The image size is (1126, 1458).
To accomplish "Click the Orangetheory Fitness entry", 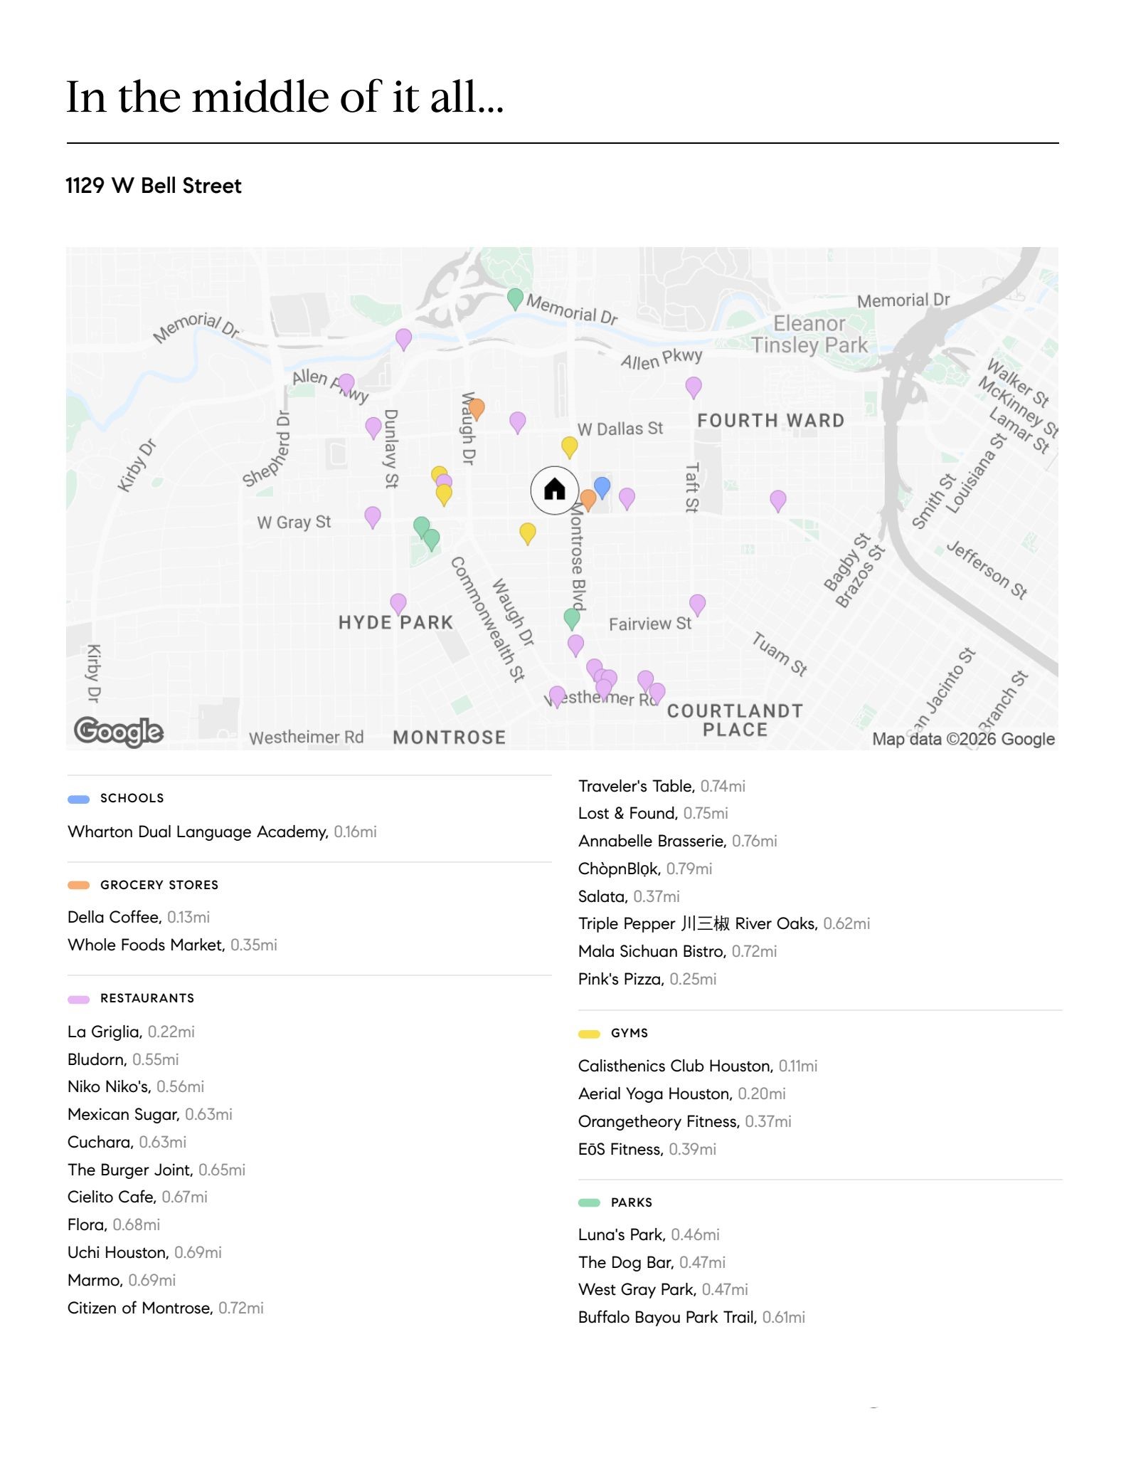I will click(x=685, y=1121).
